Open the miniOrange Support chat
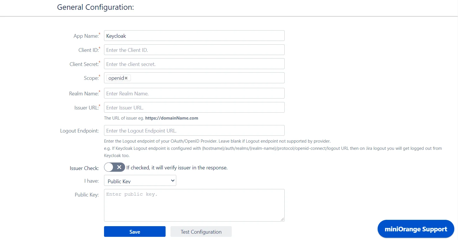 point(416,229)
